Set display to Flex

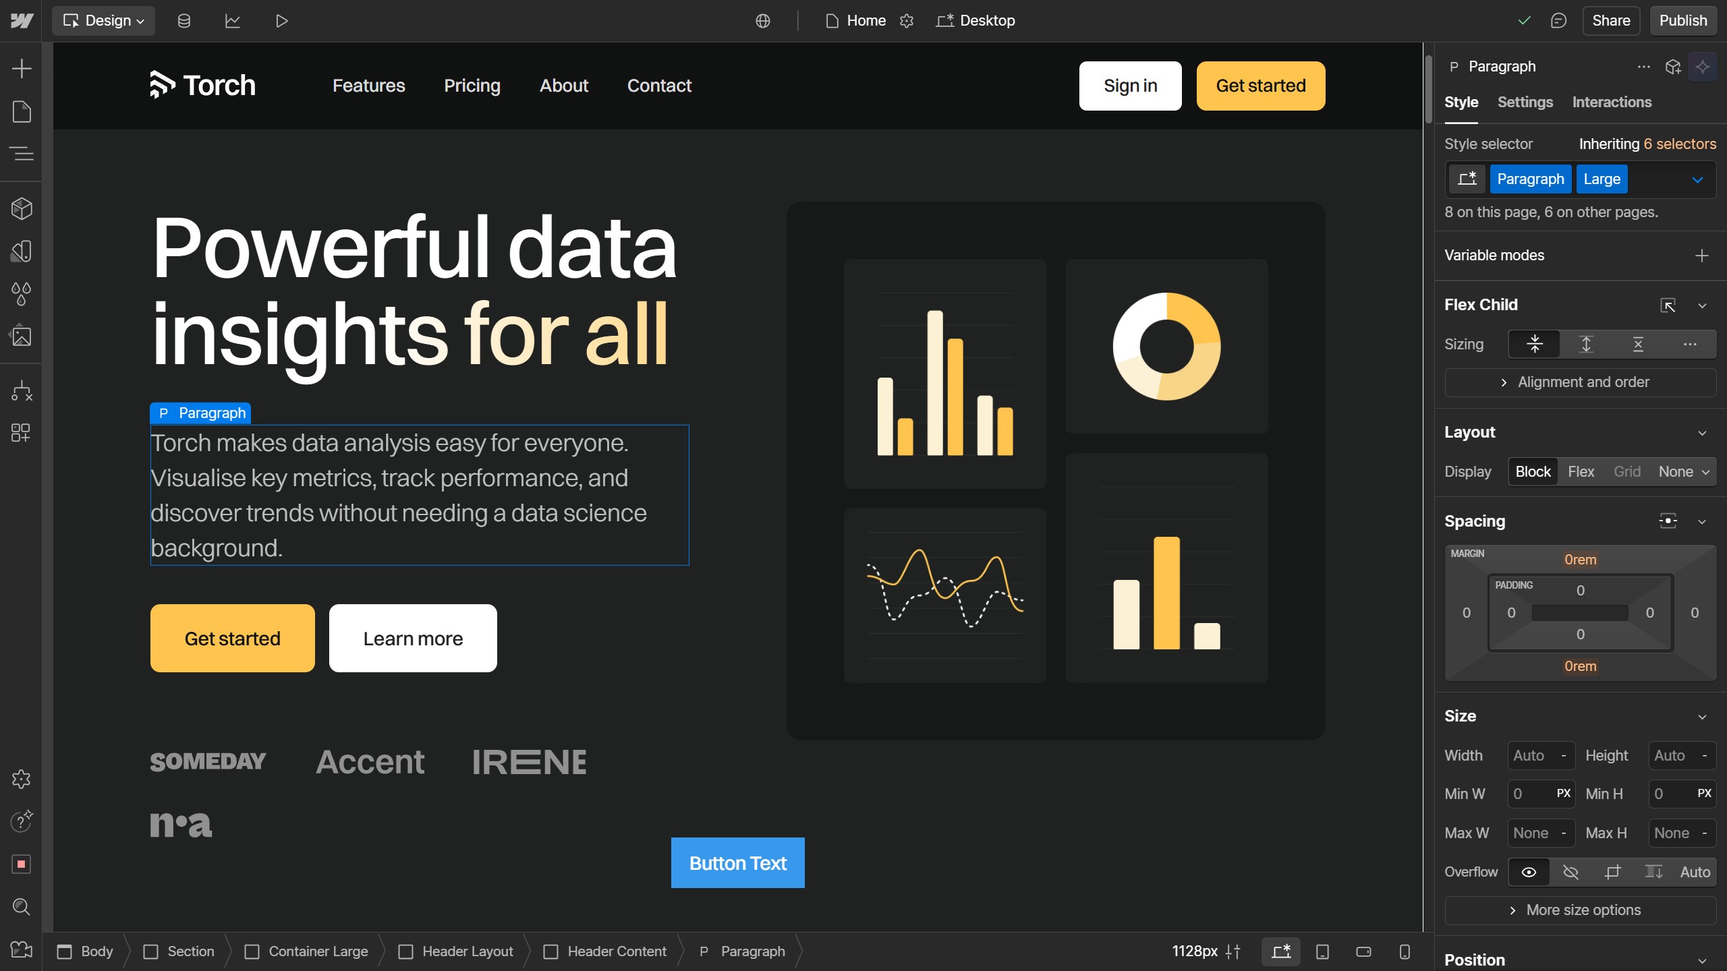[1581, 471]
